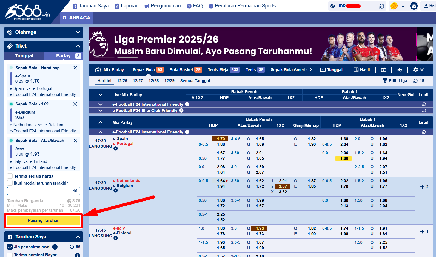
Task: Open the 568win logo home
Action: 27,12
